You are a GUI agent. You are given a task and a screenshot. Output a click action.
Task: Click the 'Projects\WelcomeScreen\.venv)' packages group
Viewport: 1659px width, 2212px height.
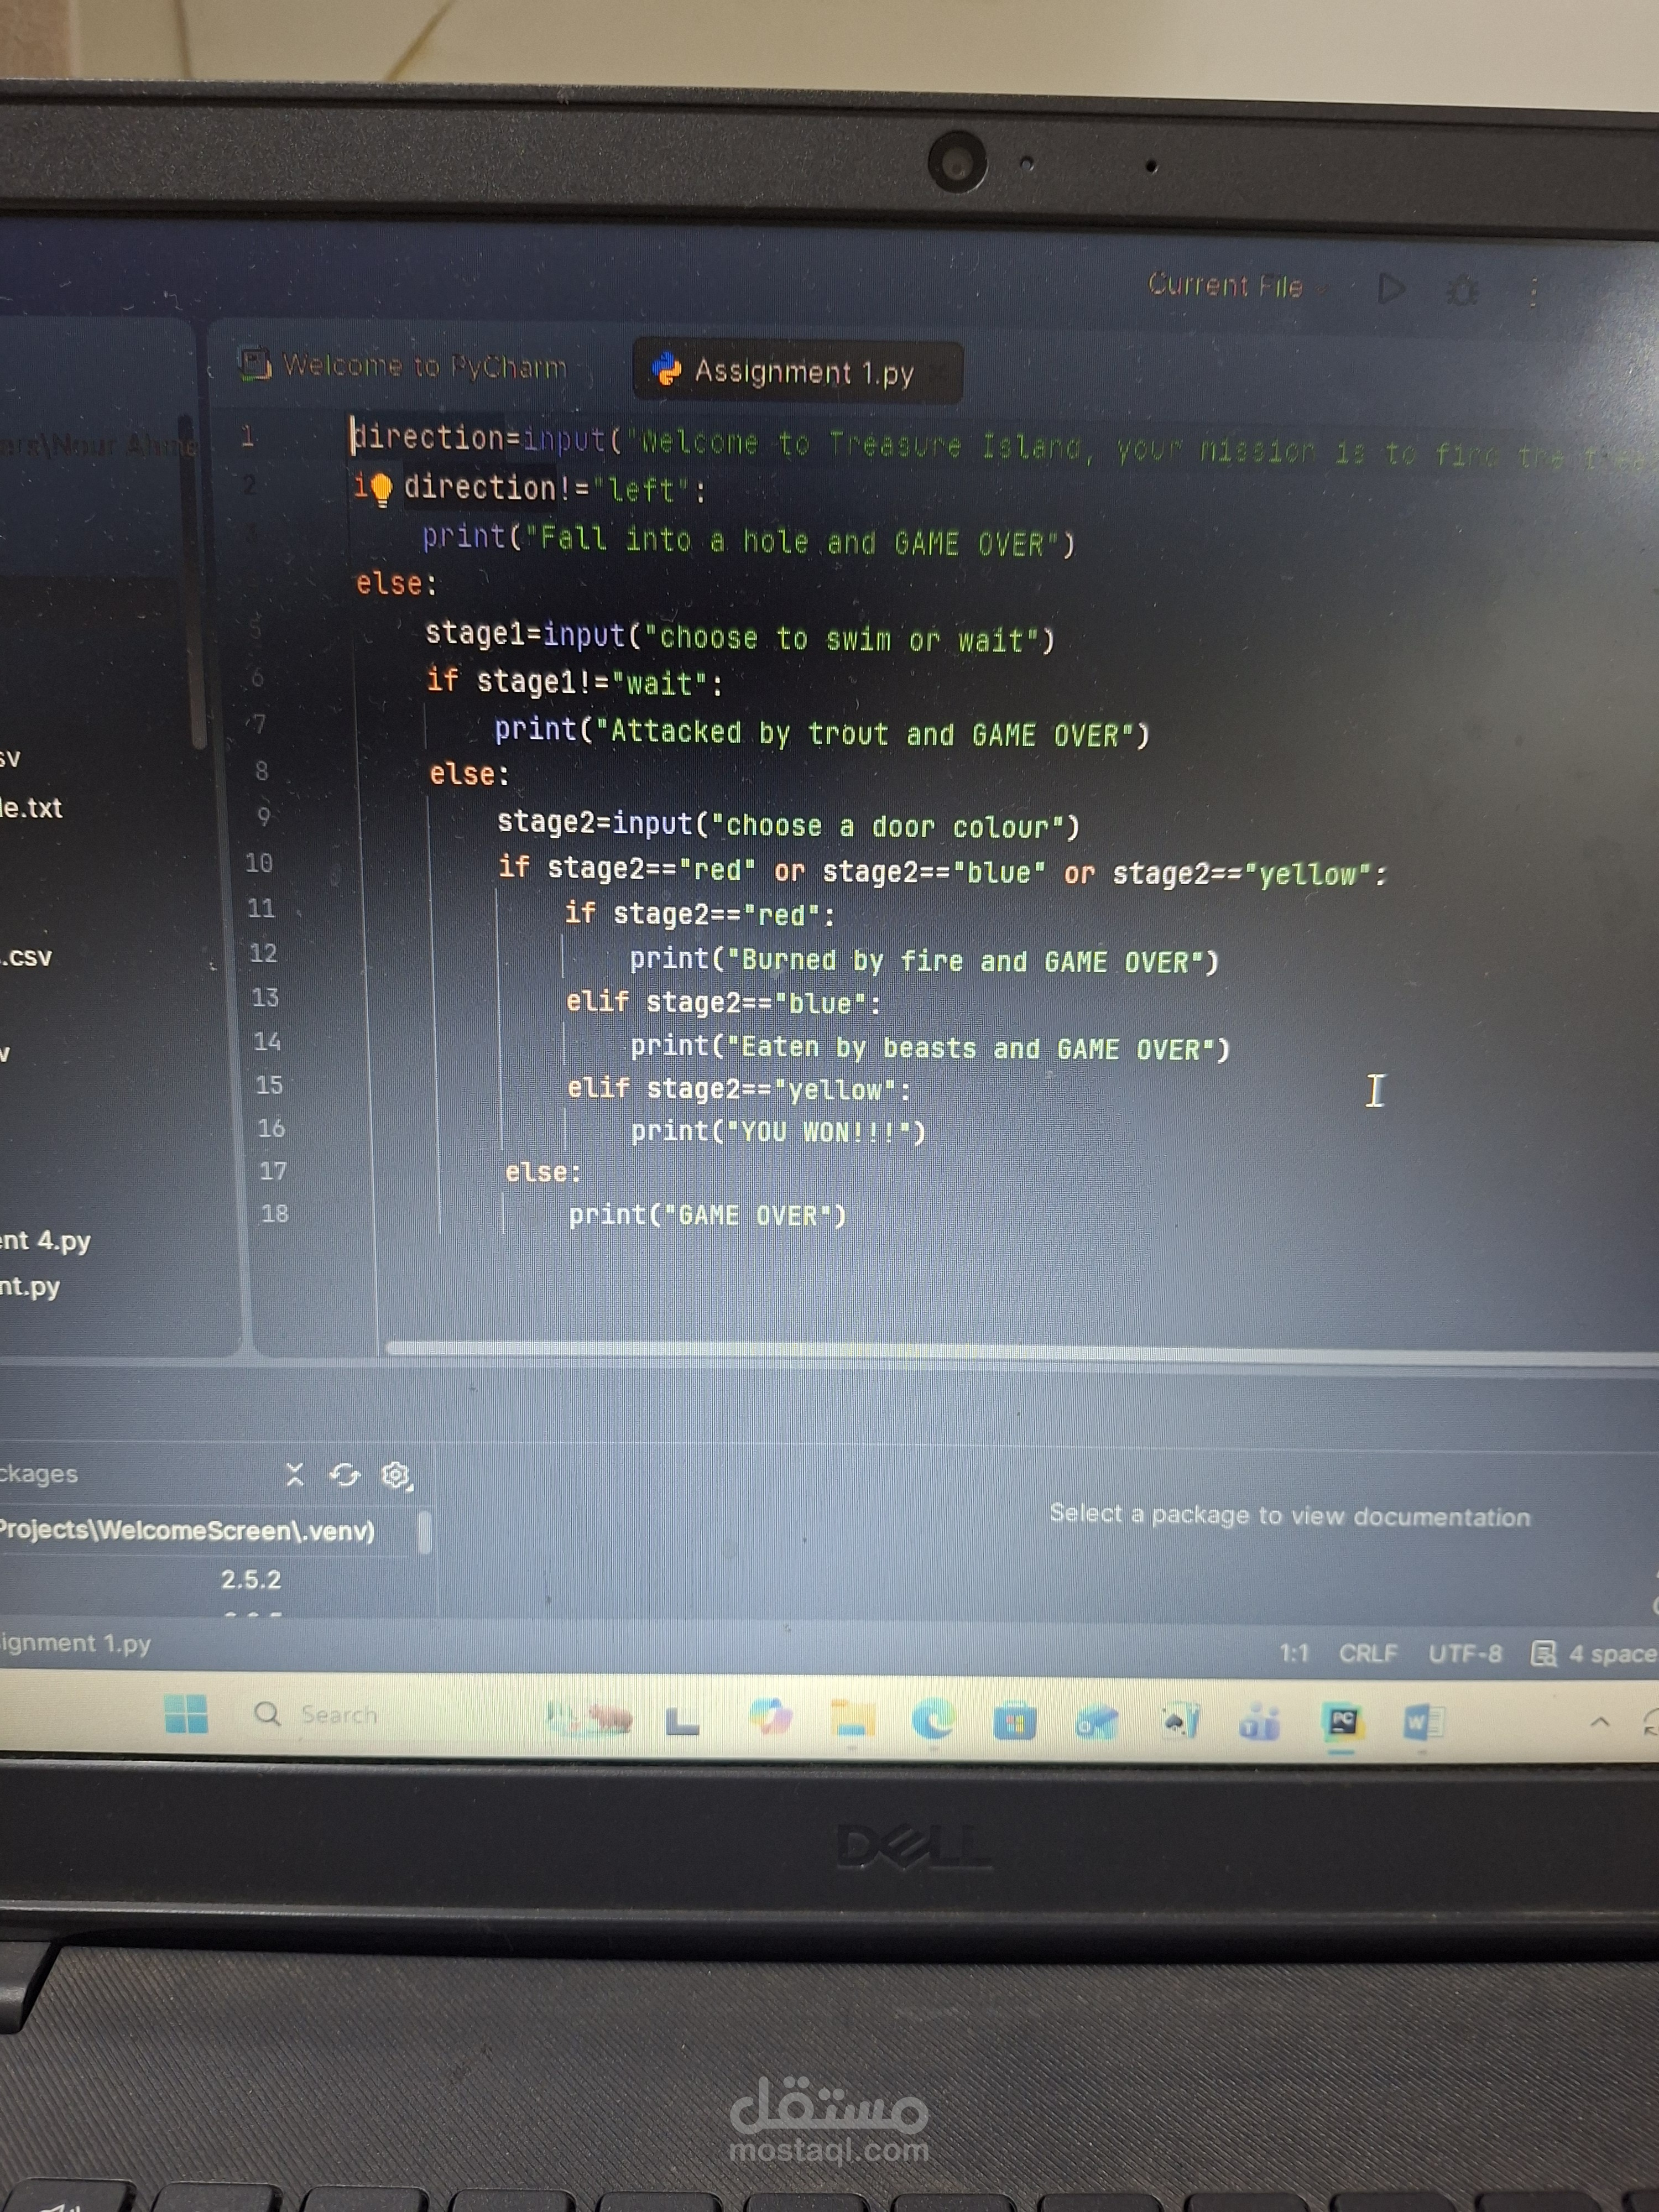point(187,1530)
